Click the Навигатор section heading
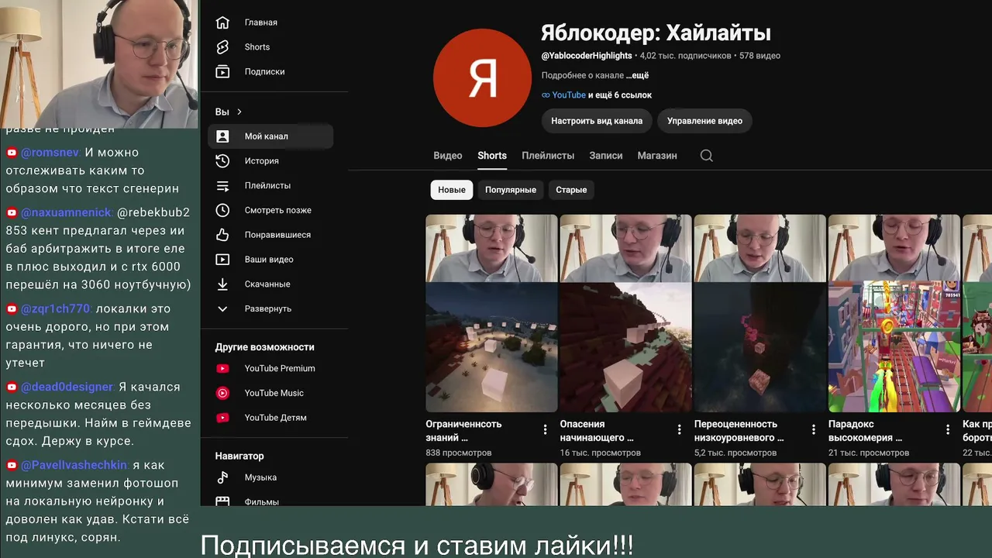992x558 pixels. click(x=239, y=456)
